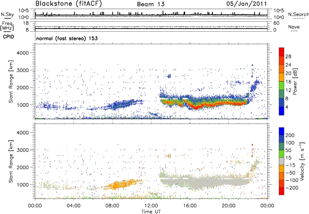Screen dimensions: 309x214
Task: Click the "Blackstone (fitACF)" plot title
Action: pyautogui.click(x=69, y=3)
